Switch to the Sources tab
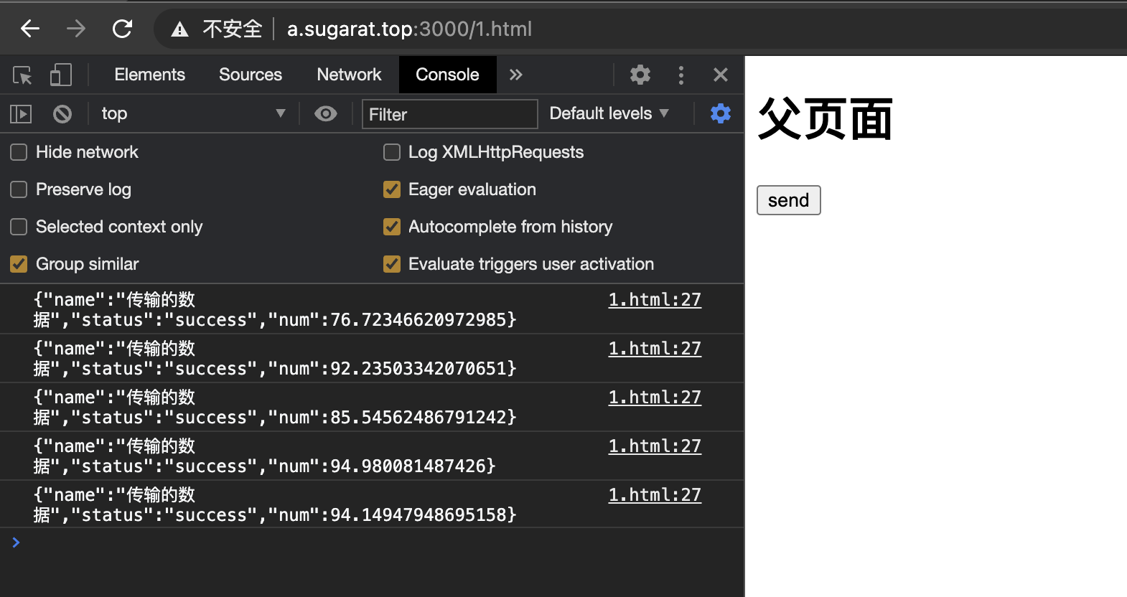The height and width of the screenshot is (597, 1127). pyautogui.click(x=251, y=75)
